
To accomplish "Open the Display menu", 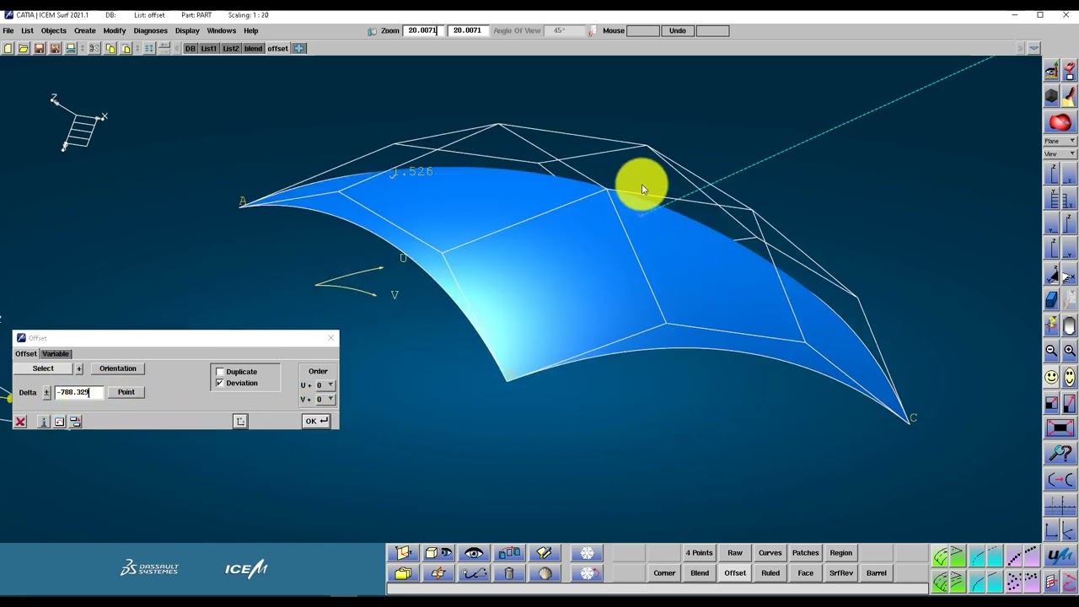I will [187, 30].
